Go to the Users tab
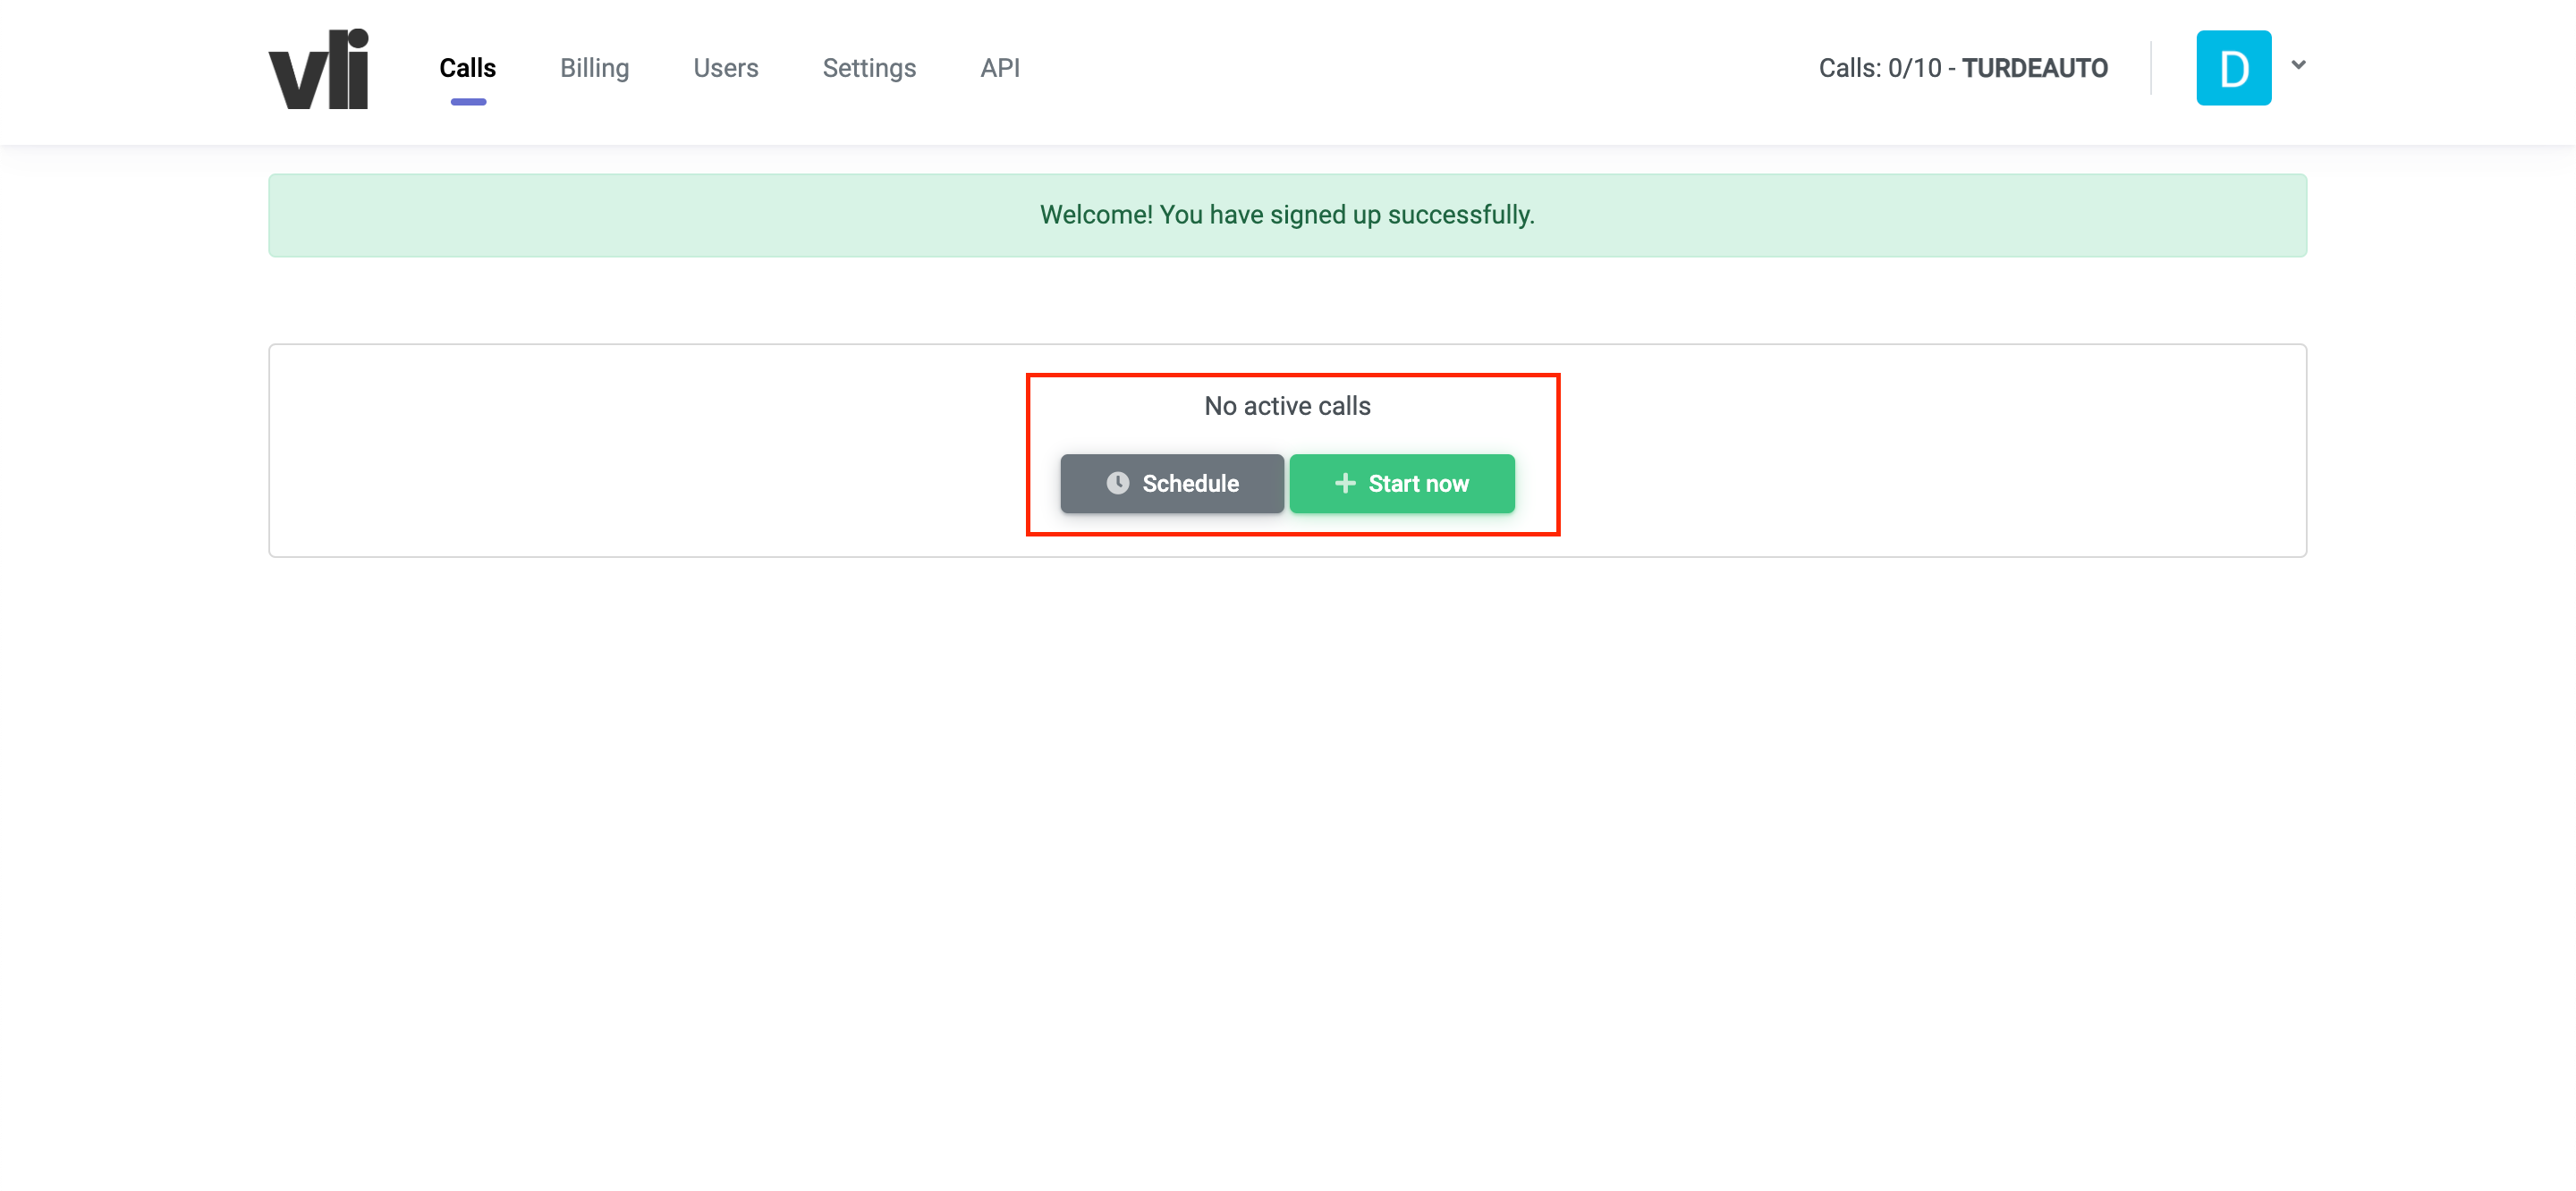Image resolution: width=2576 pixels, height=1191 pixels. point(725,68)
